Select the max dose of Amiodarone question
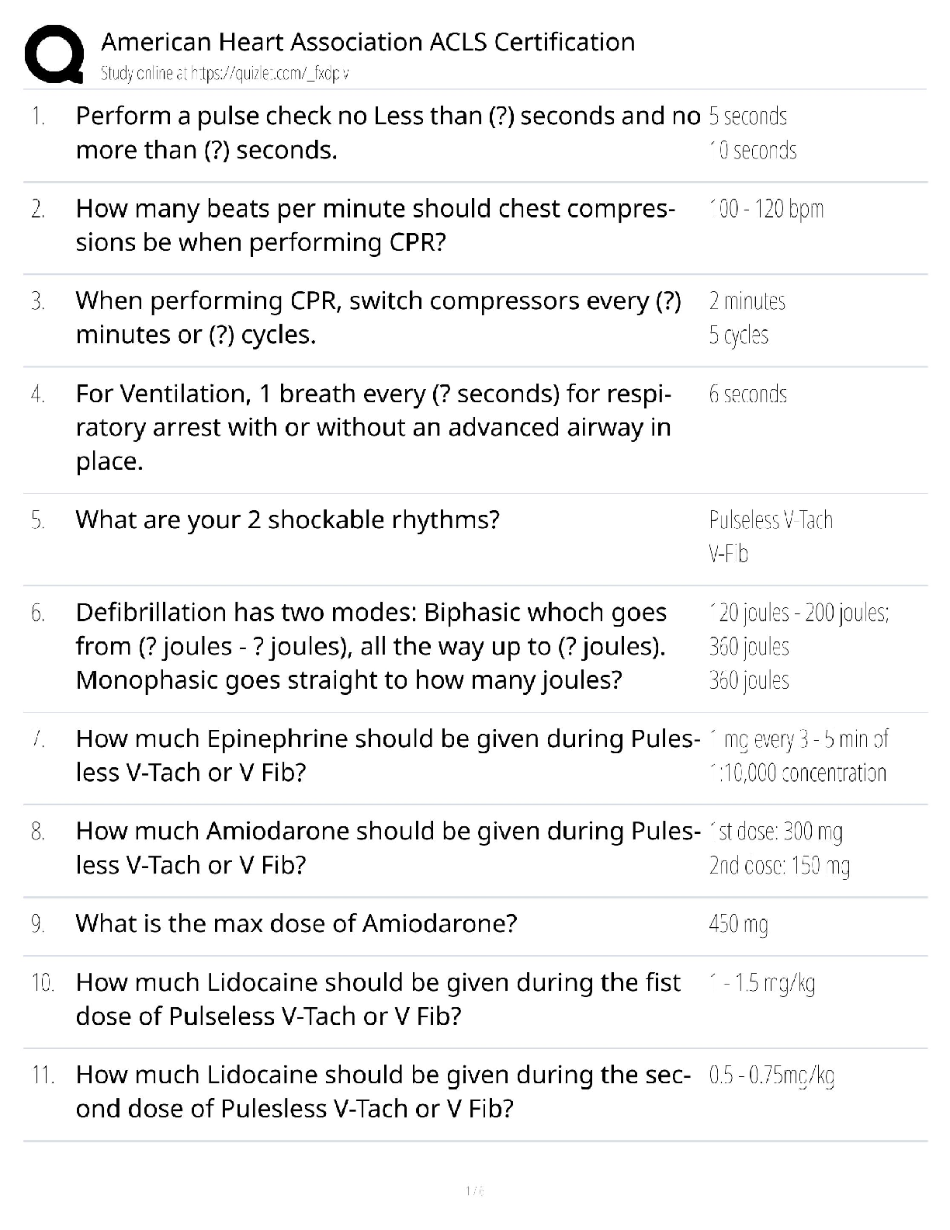Viewport: 950px width, 1230px height. (296, 923)
